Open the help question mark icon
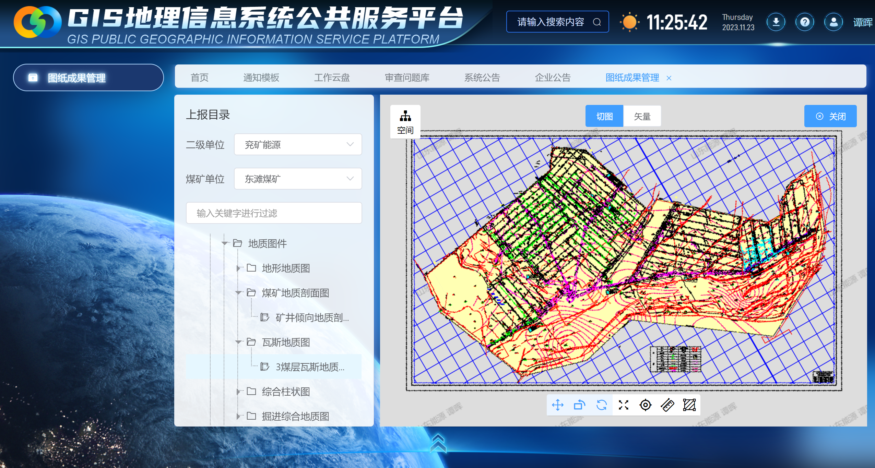Image resolution: width=875 pixels, height=468 pixels. point(804,22)
